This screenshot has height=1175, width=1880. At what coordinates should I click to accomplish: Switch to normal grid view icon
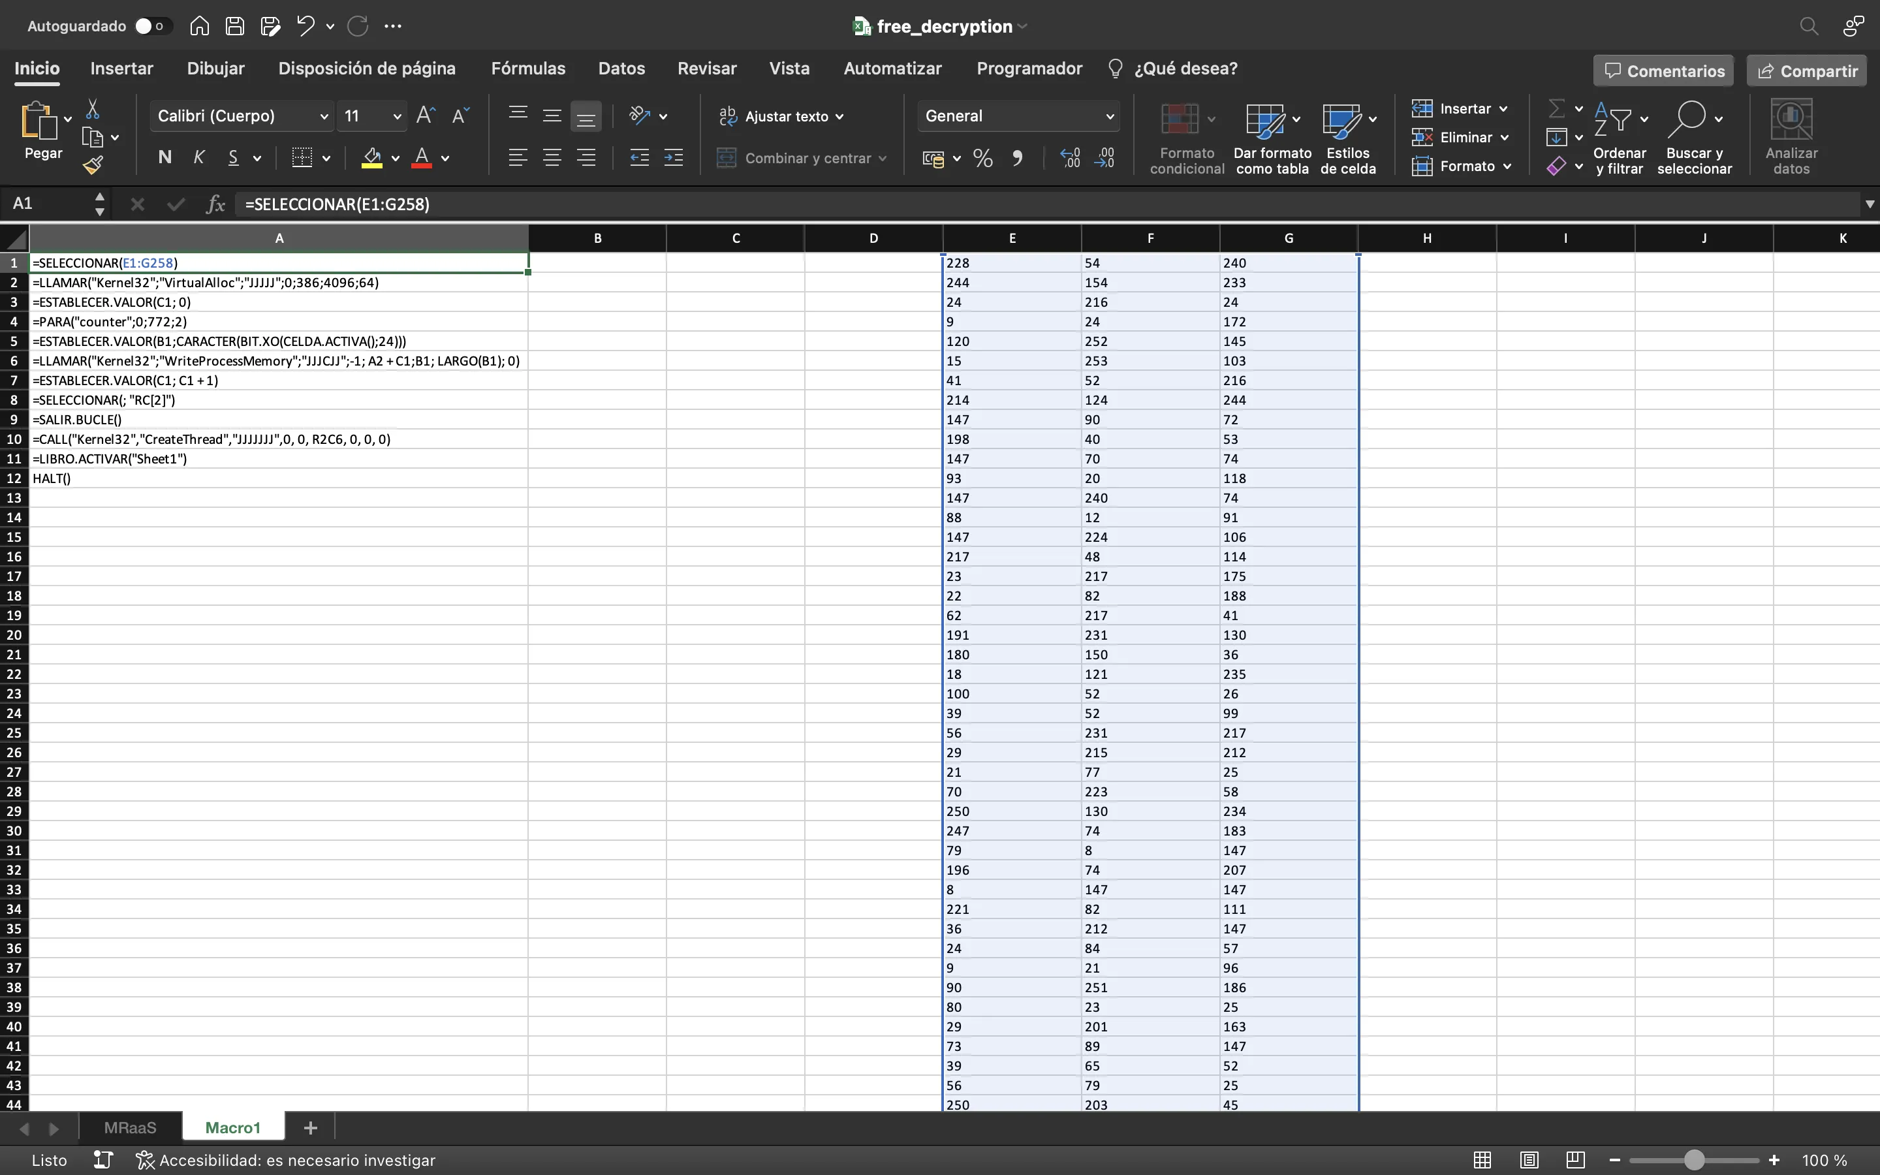point(1482,1159)
